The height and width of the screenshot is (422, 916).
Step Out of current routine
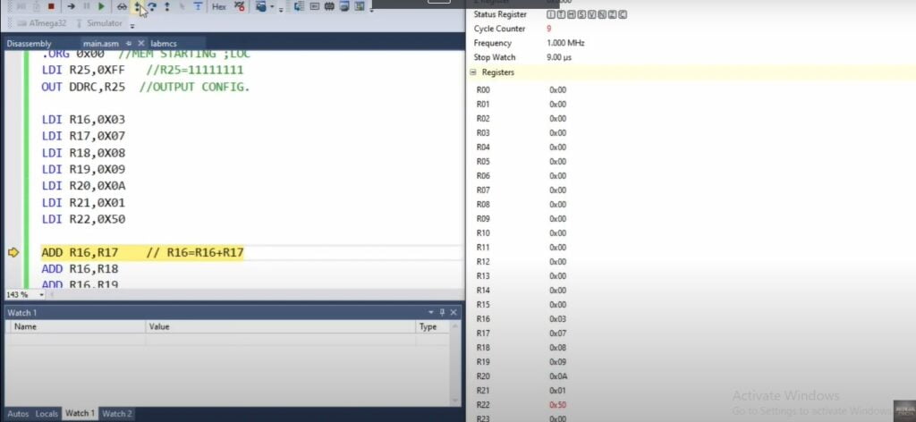click(x=167, y=6)
